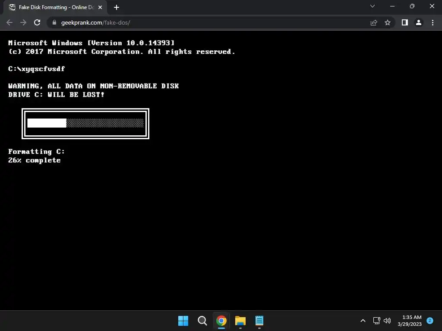
Task: Share this page via share icon
Action: coord(374,22)
